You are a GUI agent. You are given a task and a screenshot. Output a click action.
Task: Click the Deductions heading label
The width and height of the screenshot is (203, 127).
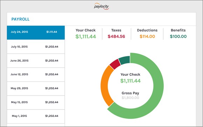pyautogui.click(x=147, y=30)
